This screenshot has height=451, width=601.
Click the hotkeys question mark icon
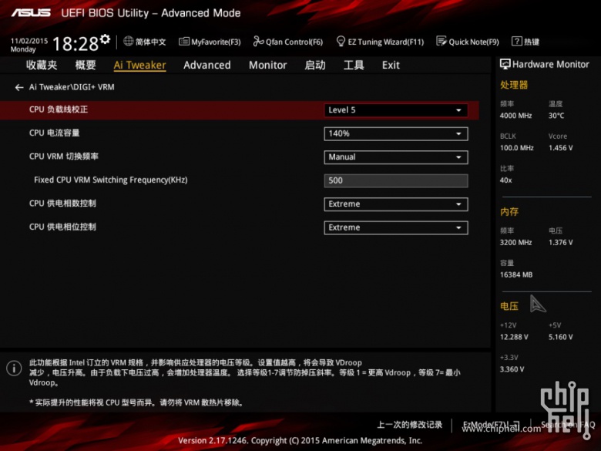(x=517, y=42)
